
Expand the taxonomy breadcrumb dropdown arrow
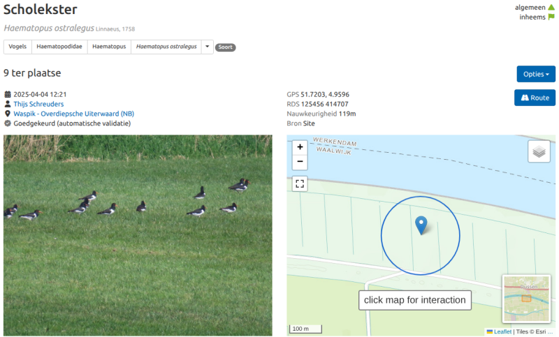[207, 47]
